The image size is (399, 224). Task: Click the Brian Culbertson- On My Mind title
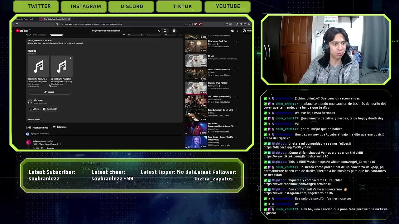[x=220, y=110]
